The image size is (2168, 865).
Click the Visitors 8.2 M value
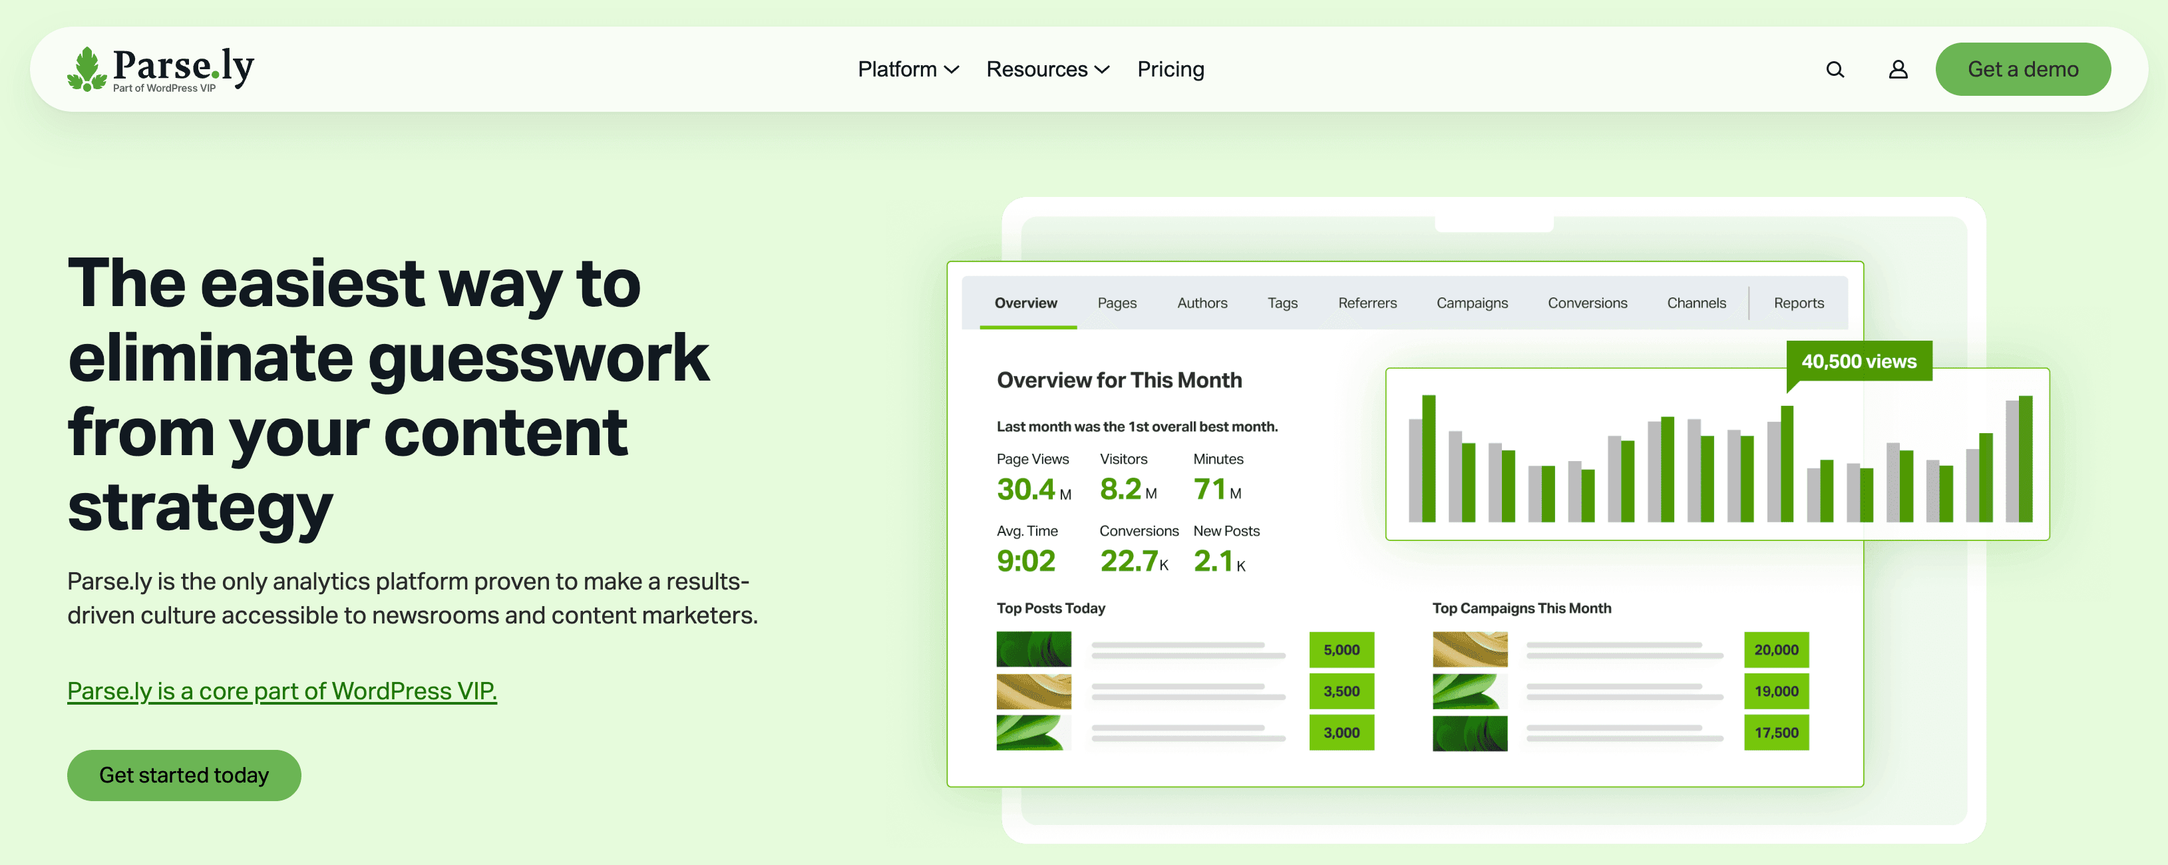[1128, 490]
